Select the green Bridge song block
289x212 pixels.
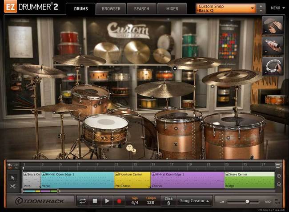[249, 180]
